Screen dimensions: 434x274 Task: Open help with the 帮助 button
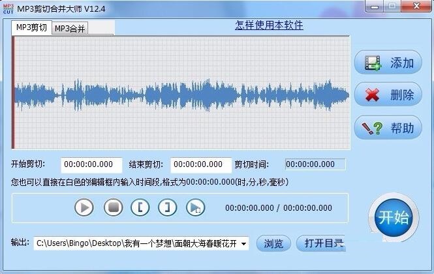click(x=388, y=128)
